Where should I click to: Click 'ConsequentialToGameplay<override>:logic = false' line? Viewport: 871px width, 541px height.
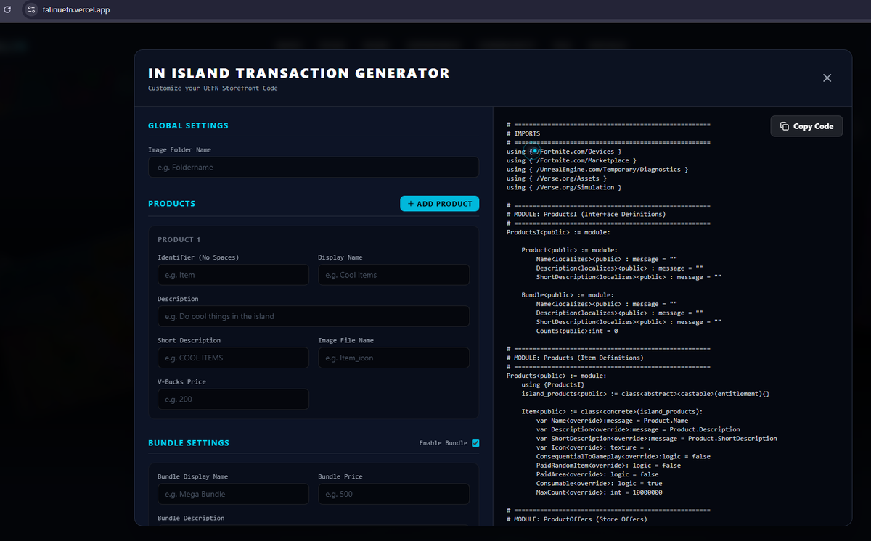(623, 456)
